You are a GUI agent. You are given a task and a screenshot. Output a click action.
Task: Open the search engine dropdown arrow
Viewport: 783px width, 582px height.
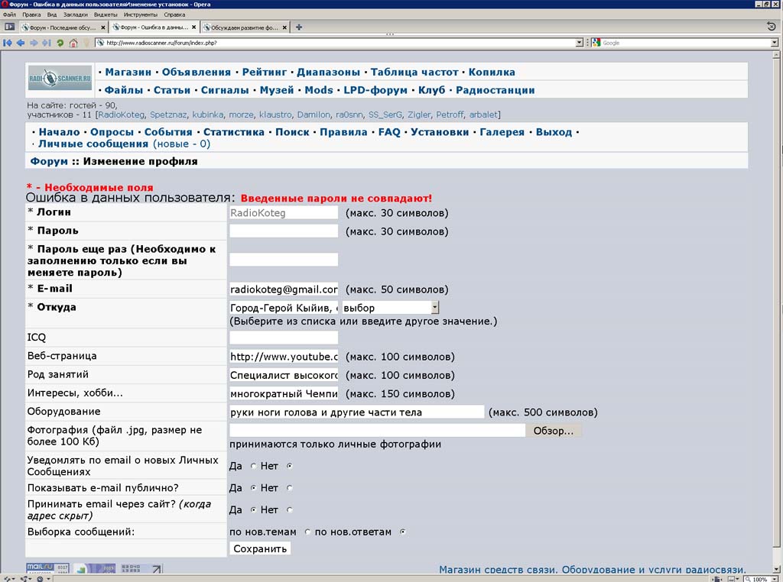pos(775,43)
